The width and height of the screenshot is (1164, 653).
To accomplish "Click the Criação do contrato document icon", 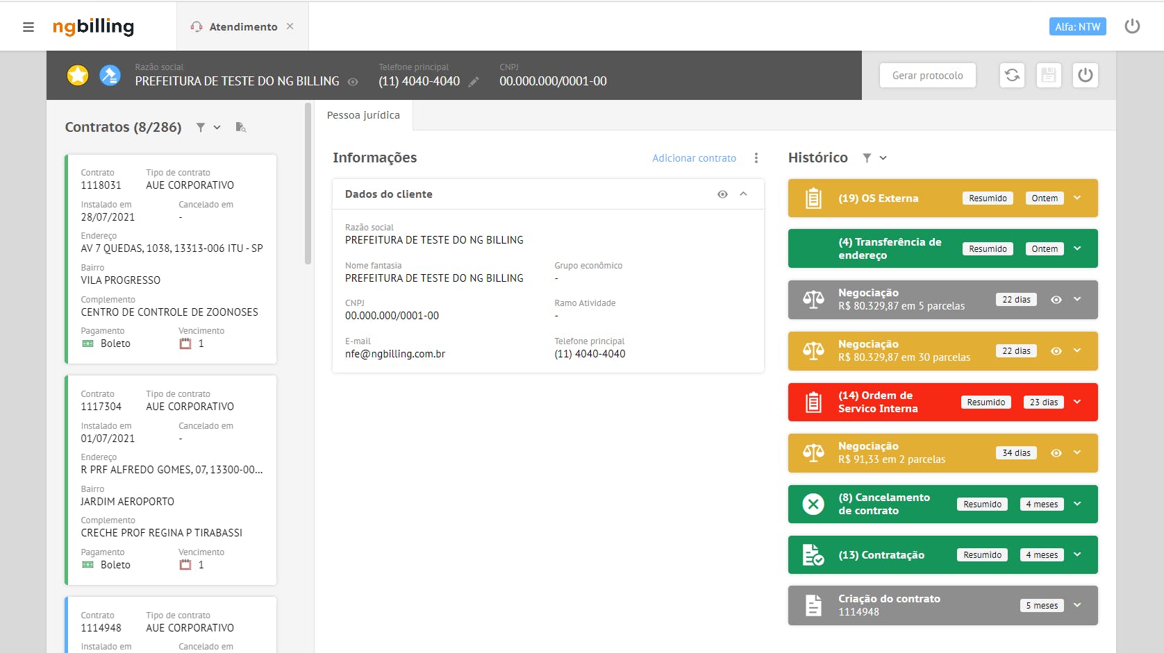I will coord(813,606).
